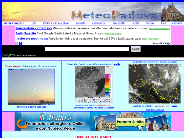Open www.Pronto.com ad URL

pyautogui.click(x=113, y=34)
